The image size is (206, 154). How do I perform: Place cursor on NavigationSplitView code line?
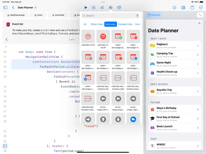pyautogui.click(x=44, y=57)
